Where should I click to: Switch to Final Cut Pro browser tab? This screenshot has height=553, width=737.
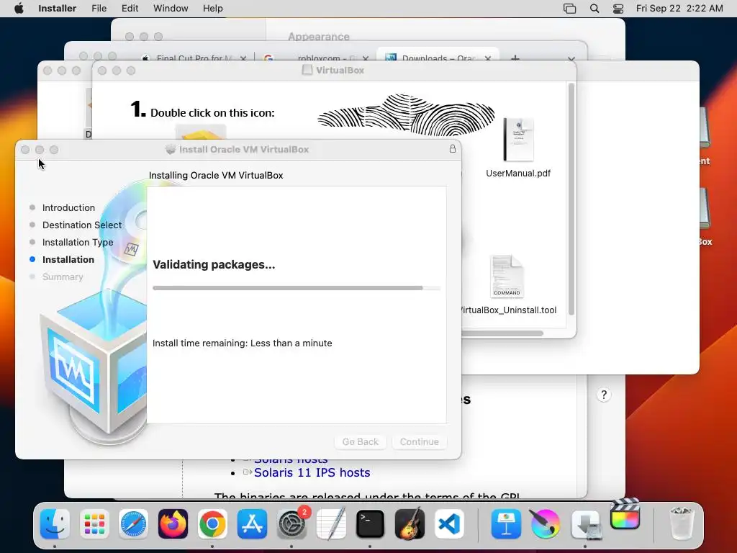point(193,58)
